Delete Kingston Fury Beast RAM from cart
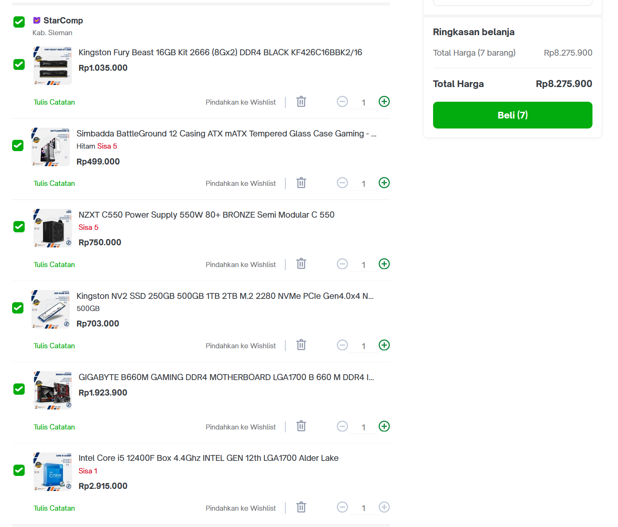 (x=301, y=102)
